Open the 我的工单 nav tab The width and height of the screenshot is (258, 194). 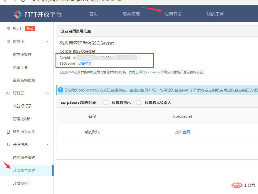pyautogui.click(x=215, y=14)
